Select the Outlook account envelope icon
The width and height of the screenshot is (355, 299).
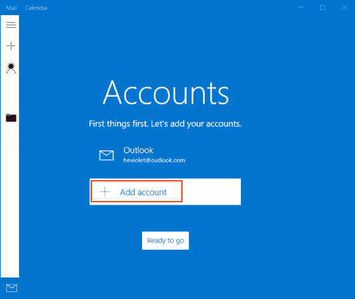click(x=106, y=155)
